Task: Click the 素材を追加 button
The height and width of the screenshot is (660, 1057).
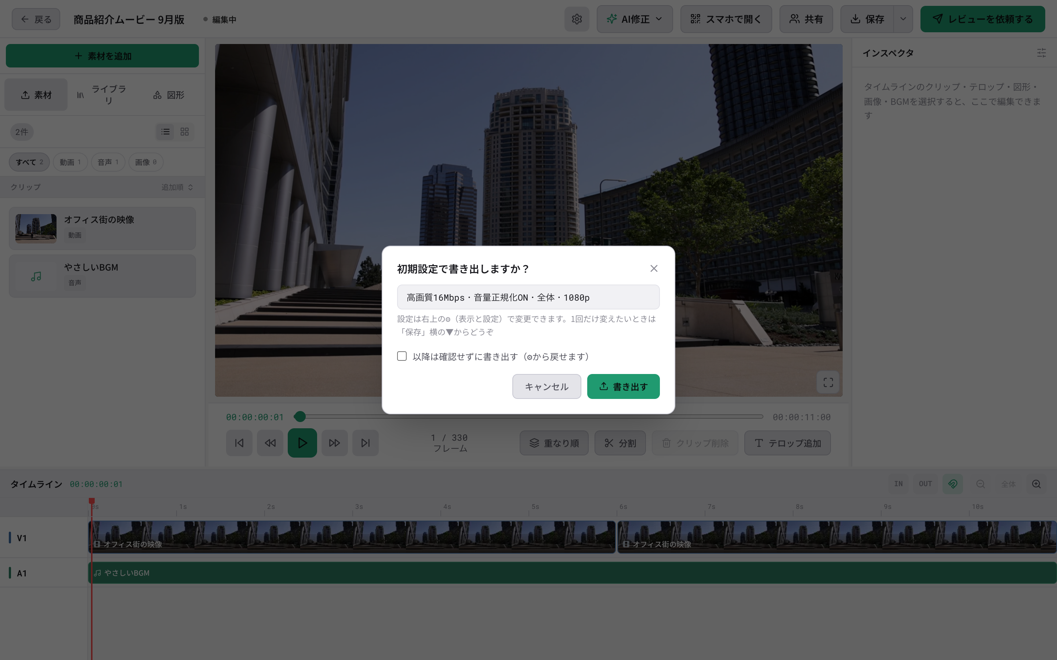Action: (102, 56)
